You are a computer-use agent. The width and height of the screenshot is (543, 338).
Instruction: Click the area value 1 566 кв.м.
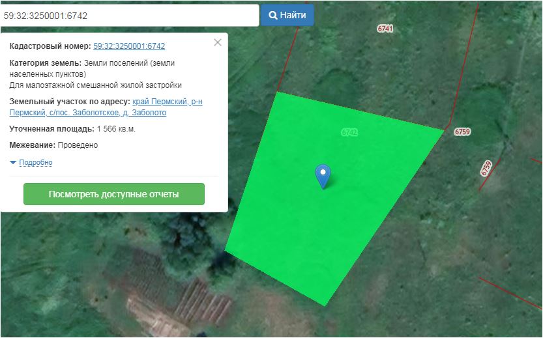click(116, 129)
